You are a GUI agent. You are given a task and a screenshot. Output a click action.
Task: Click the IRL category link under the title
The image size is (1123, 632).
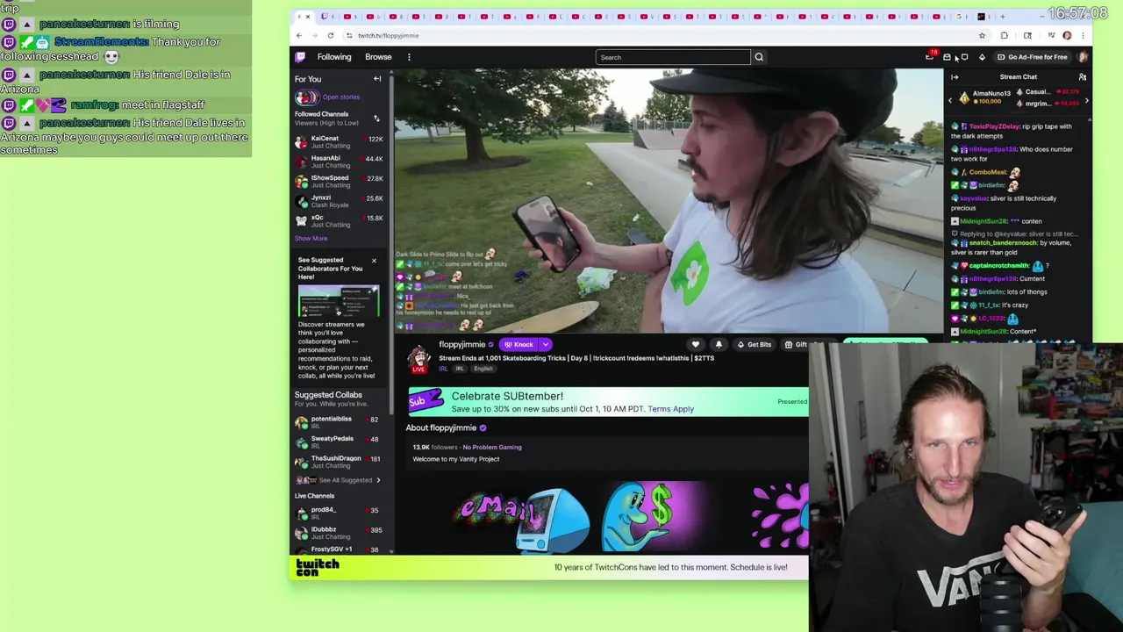pyautogui.click(x=443, y=369)
